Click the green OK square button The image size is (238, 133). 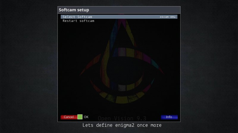pos(80,117)
